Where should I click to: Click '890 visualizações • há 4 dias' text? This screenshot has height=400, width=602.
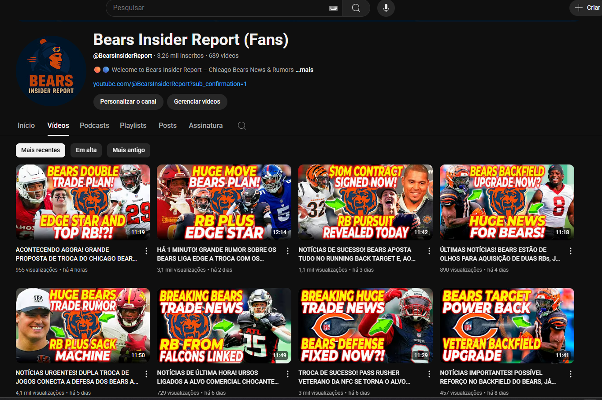coord(474,270)
